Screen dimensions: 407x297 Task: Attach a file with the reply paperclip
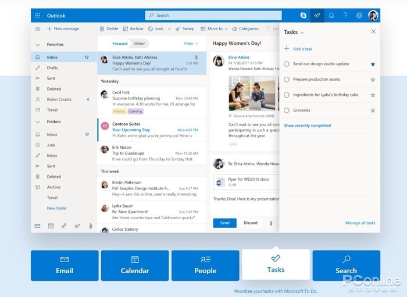(x=271, y=223)
